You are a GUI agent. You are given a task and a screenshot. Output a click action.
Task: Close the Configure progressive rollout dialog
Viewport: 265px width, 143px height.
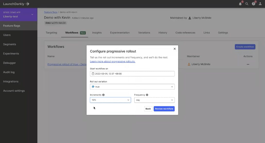175,49
